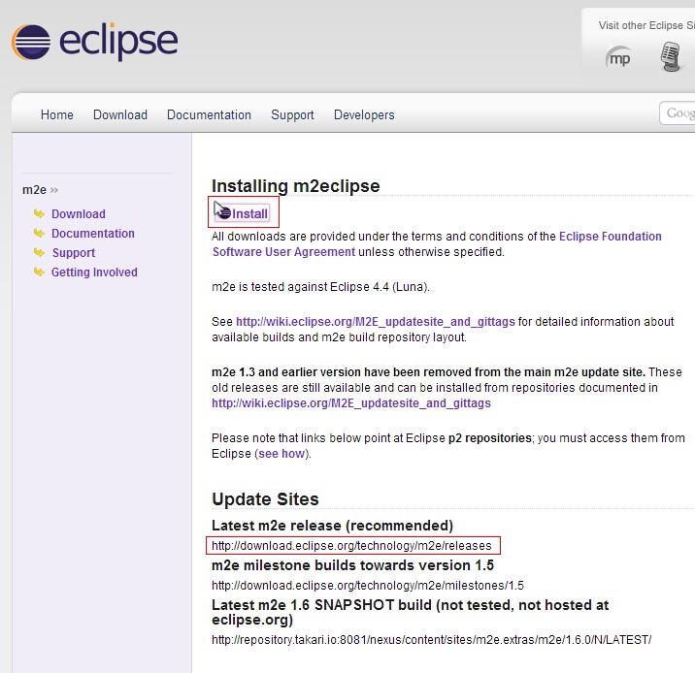This screenshot has width=695, height=673.
Task: Open the Home menu item
Action: point(56,114)
